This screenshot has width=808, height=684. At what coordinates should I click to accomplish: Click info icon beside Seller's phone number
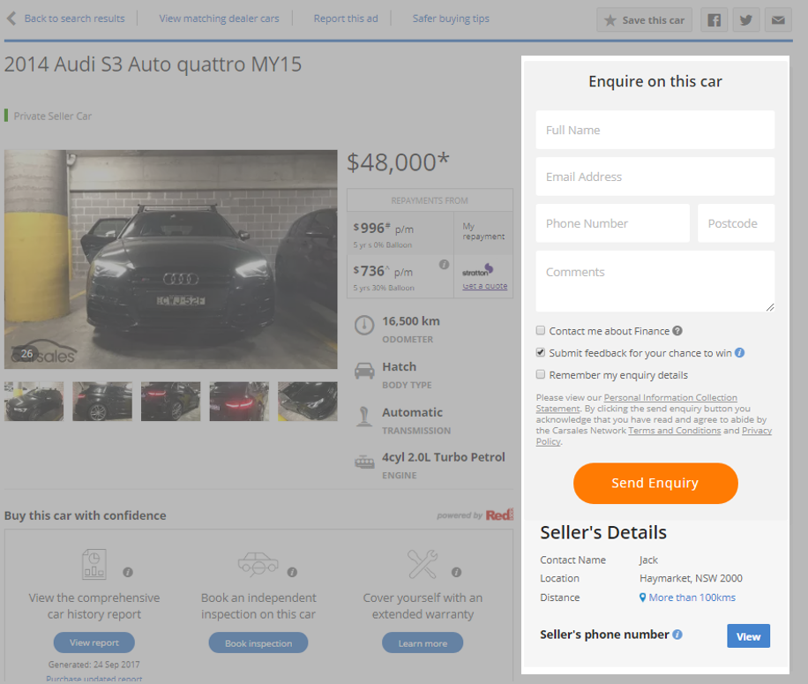pos(677,635)
